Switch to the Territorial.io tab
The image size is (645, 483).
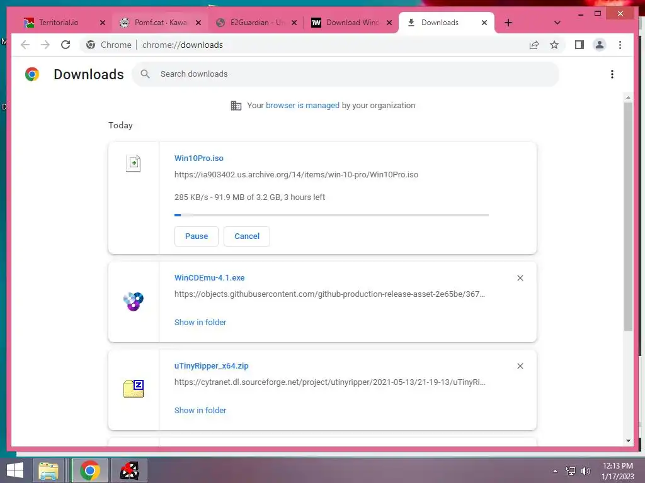pyautogui.click(x=57, y=23)
